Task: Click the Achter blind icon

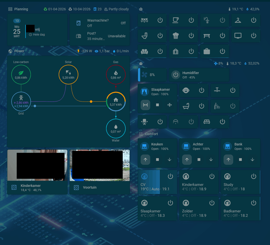Action: tap(186, 146)
